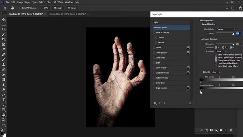Click the Share icon top right

coord(240,8)
